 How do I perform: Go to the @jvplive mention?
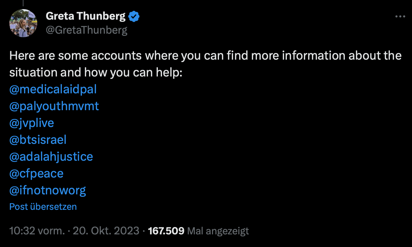coord(32,123)
